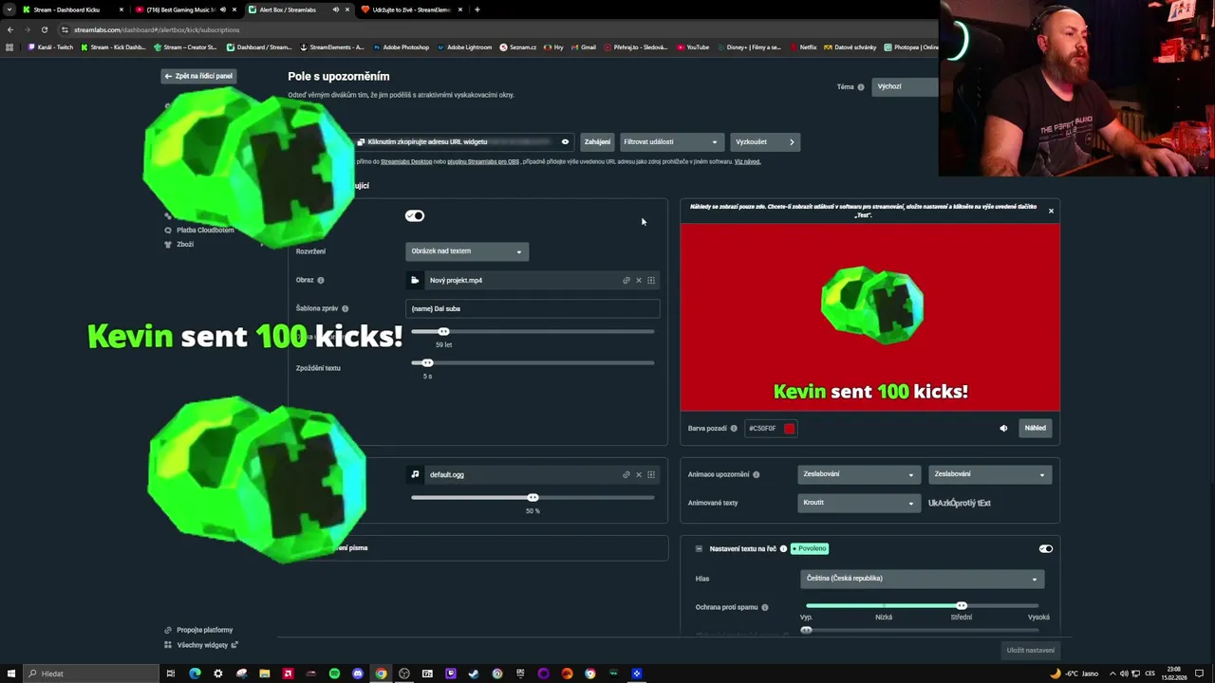Collapse the Nastavení textu na řeč section
The height and width of the screenshot is (683, 1215).
(699, 549)
